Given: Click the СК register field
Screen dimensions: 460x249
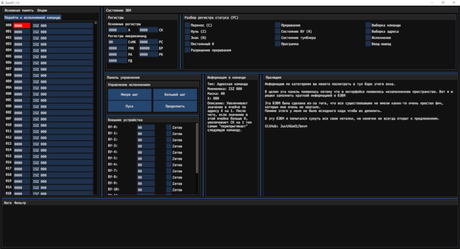Looking at the screenshot, I should 148,30.
